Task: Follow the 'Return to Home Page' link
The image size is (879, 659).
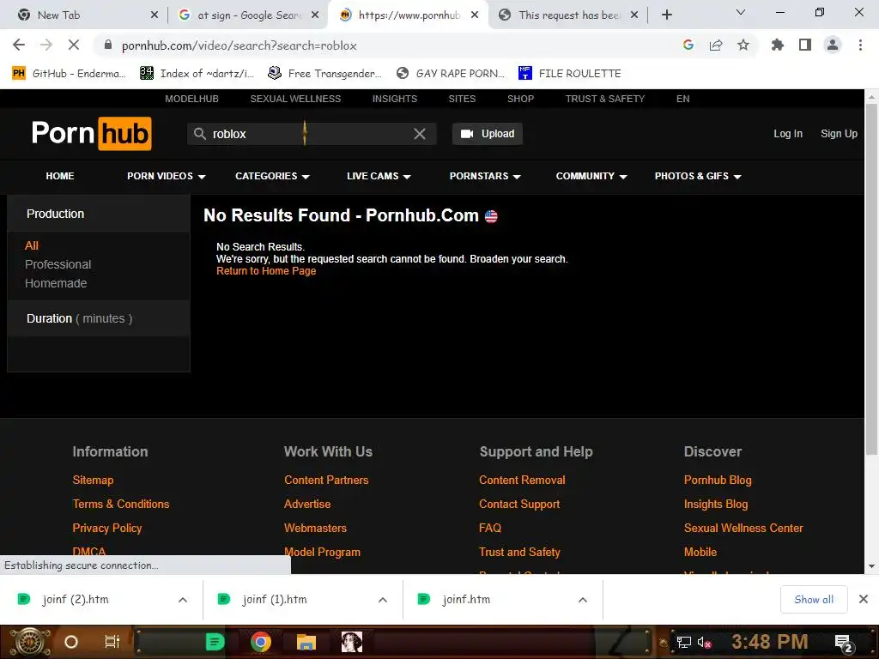Action: click(266, 271)
